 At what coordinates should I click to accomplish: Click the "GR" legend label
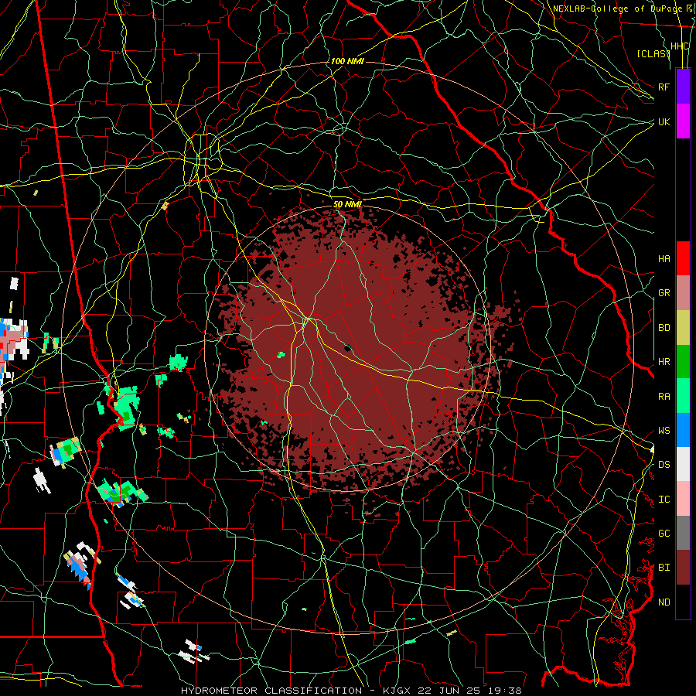coord(664,293)
